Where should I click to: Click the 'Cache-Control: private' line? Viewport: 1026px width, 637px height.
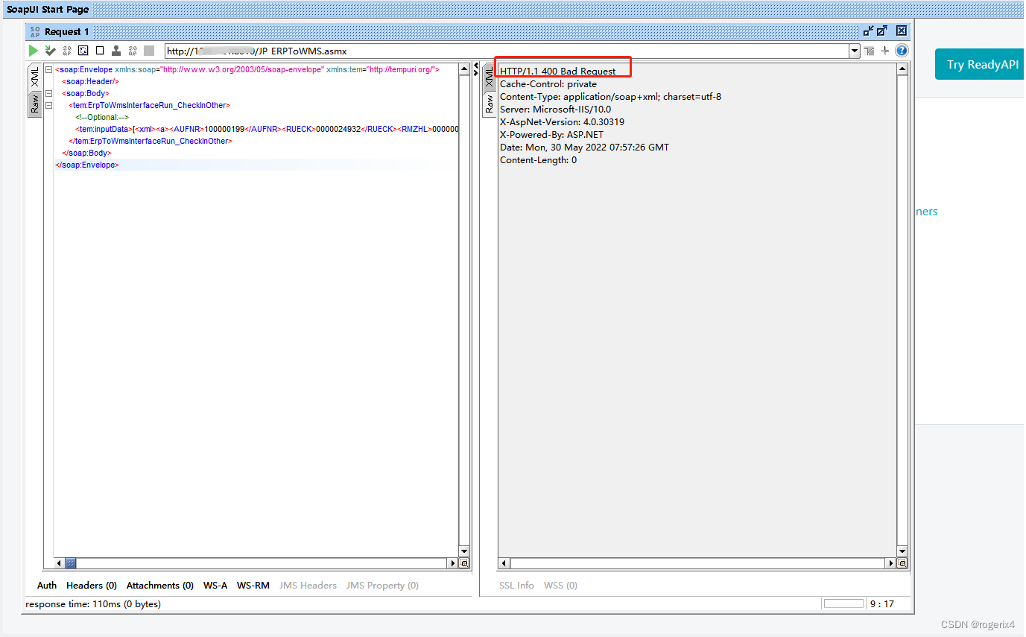click(548, 84)
